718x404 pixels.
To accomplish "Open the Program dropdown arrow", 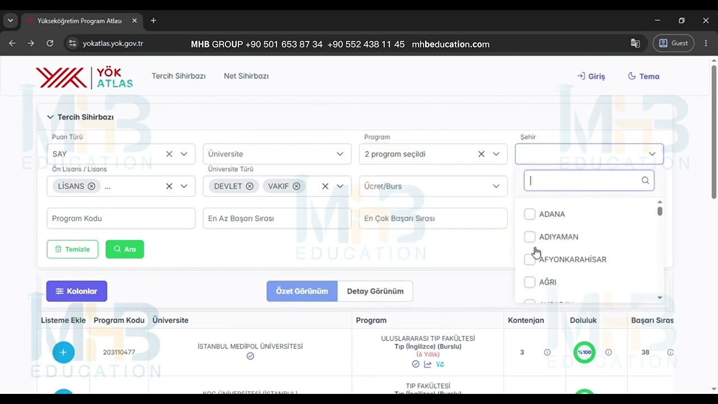I will (x=496, y=154).
